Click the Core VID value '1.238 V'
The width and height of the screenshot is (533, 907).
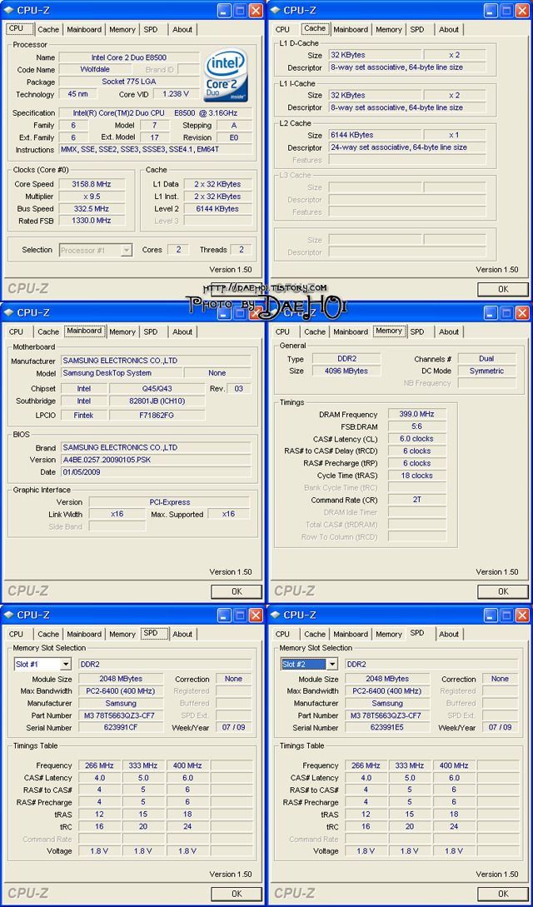[x=176, y=94]
